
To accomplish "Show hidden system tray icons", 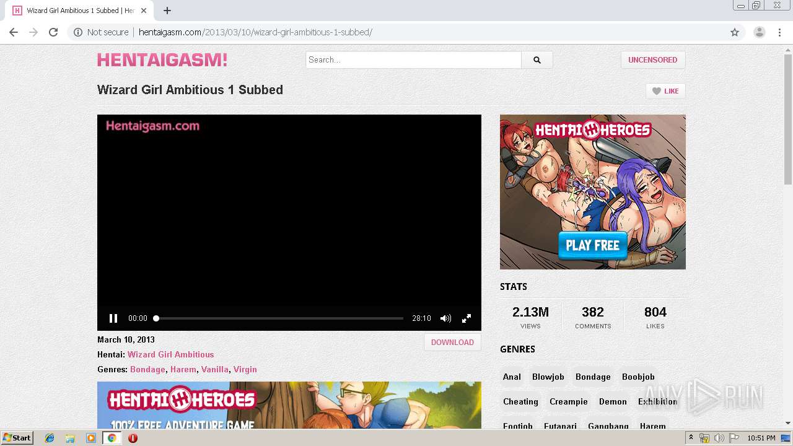I will click(691, 438).
